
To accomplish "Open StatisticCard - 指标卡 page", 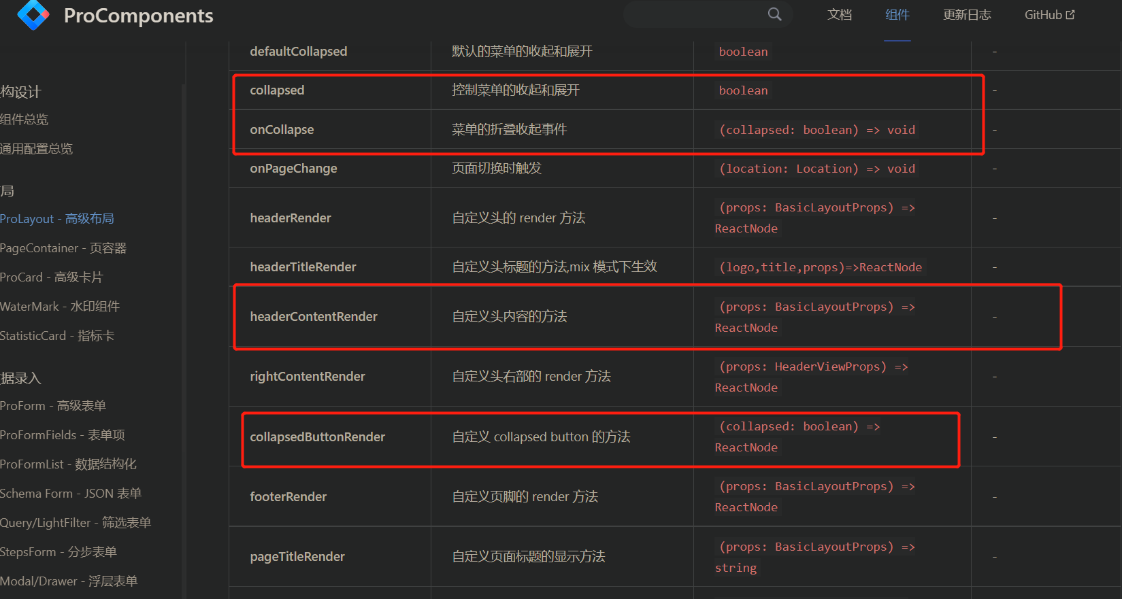I will point(57,335).
